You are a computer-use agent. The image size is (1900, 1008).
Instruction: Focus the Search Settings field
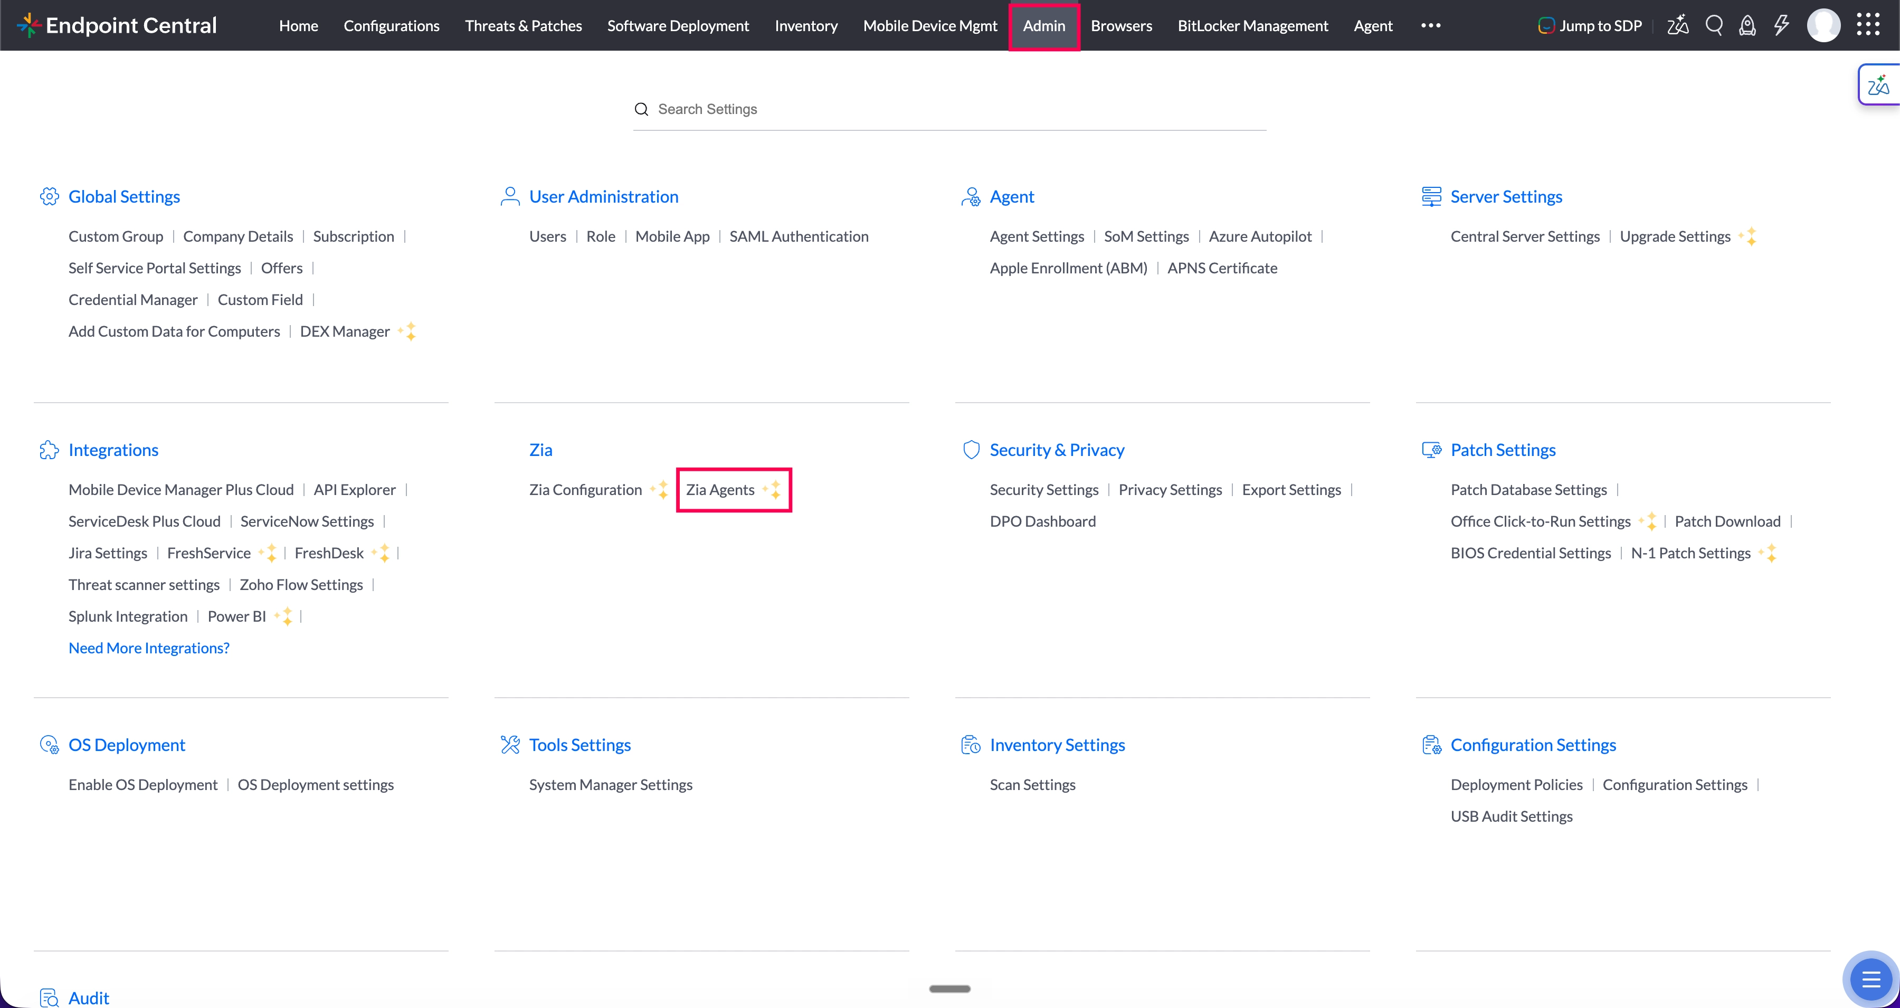(949, 109)
